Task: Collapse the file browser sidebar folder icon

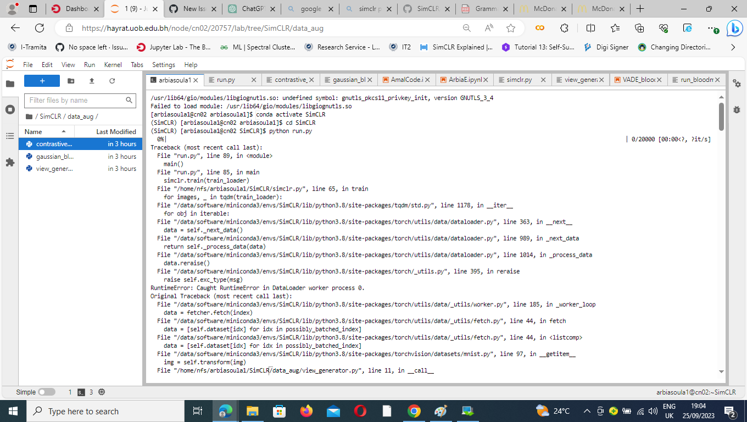Action: click(10, 84)
